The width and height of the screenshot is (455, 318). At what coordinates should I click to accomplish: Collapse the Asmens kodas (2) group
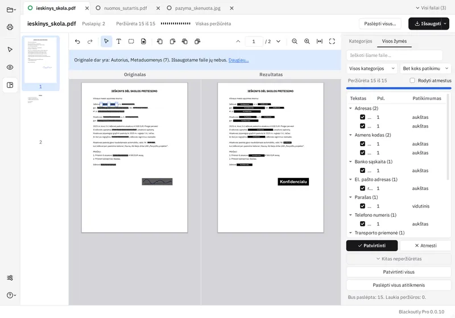[x=350, y=135]
